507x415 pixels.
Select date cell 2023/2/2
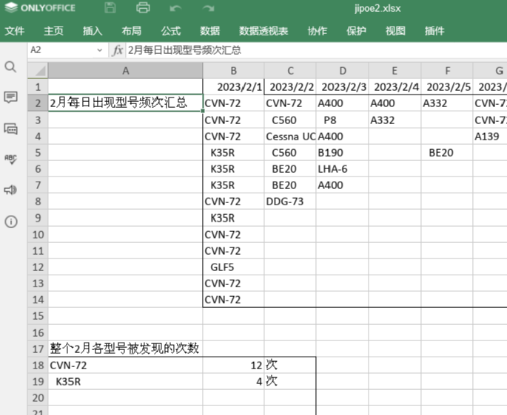pos(290,87)
